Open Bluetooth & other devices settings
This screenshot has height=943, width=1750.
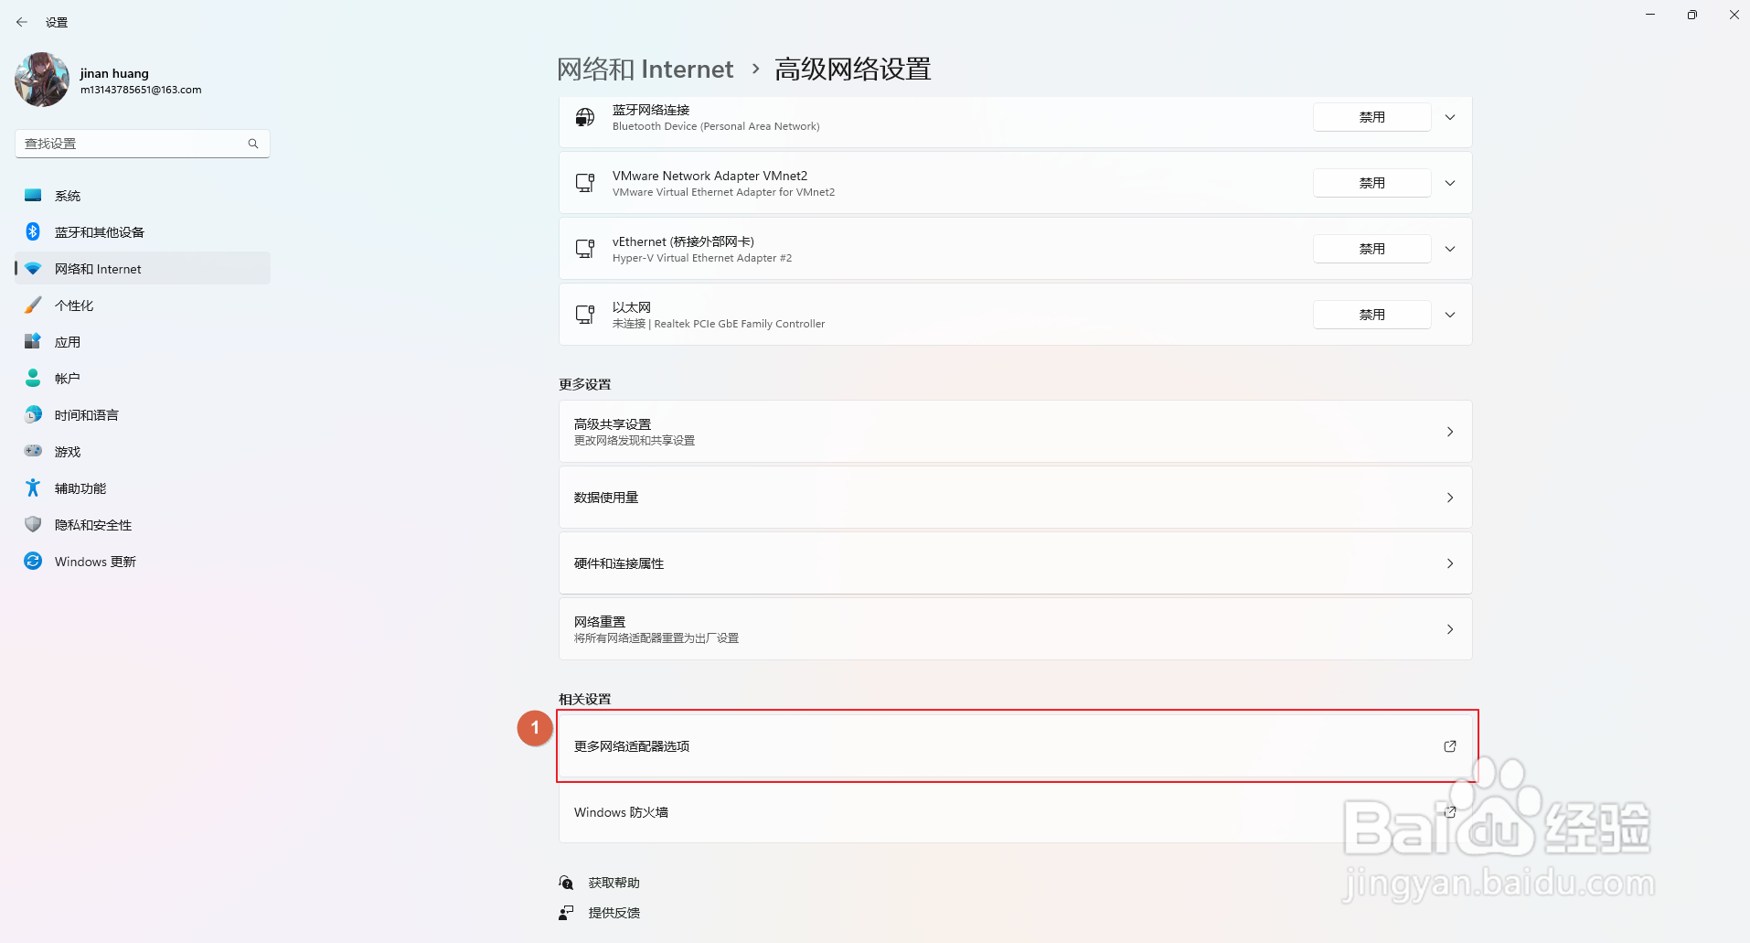pyautogui.click(x=99, y=232)
